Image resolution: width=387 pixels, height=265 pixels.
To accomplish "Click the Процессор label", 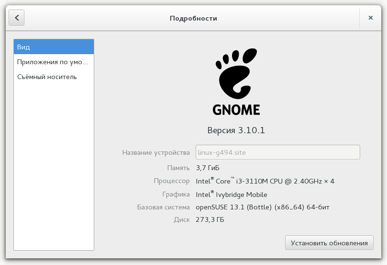I will pyautogui.click(x=172, y=181).
